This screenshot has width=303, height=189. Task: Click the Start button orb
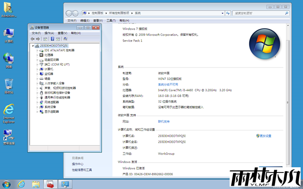7,184
